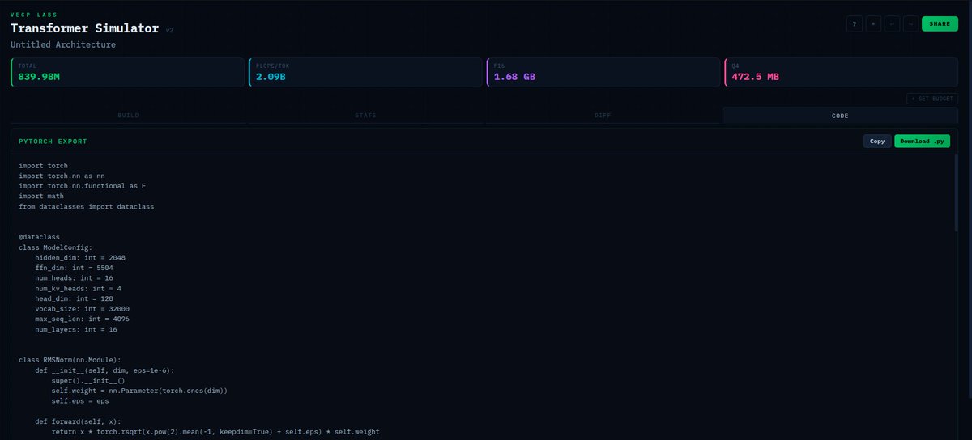
Task: Click the small dot icon button beside help
Action: click(874, 24)
